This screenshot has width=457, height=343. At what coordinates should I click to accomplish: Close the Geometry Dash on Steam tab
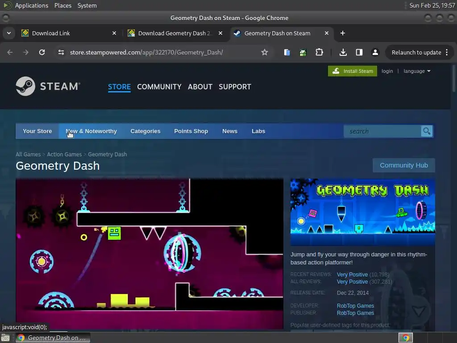[327, 33]
